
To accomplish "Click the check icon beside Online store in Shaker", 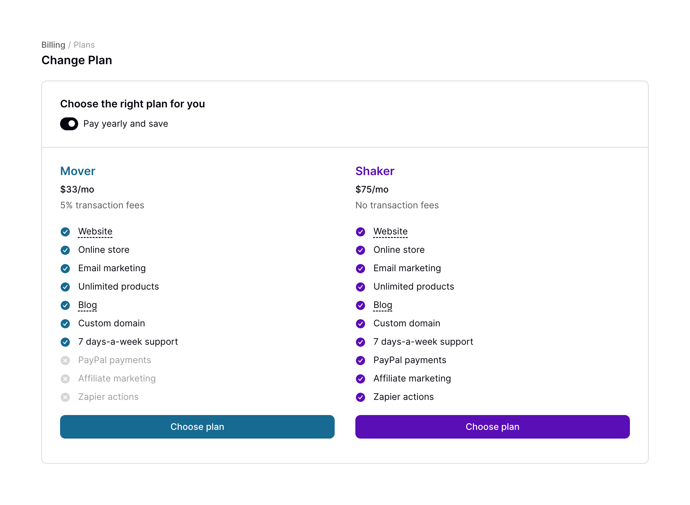I will pos(361,250).
